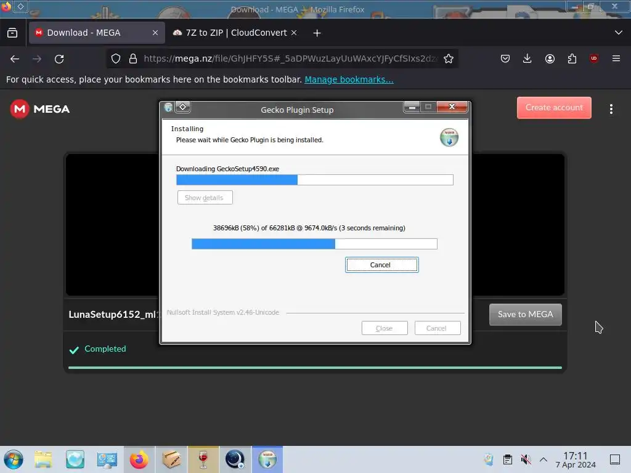
Task: Click Cancel under the download progress
Action: 381,265
